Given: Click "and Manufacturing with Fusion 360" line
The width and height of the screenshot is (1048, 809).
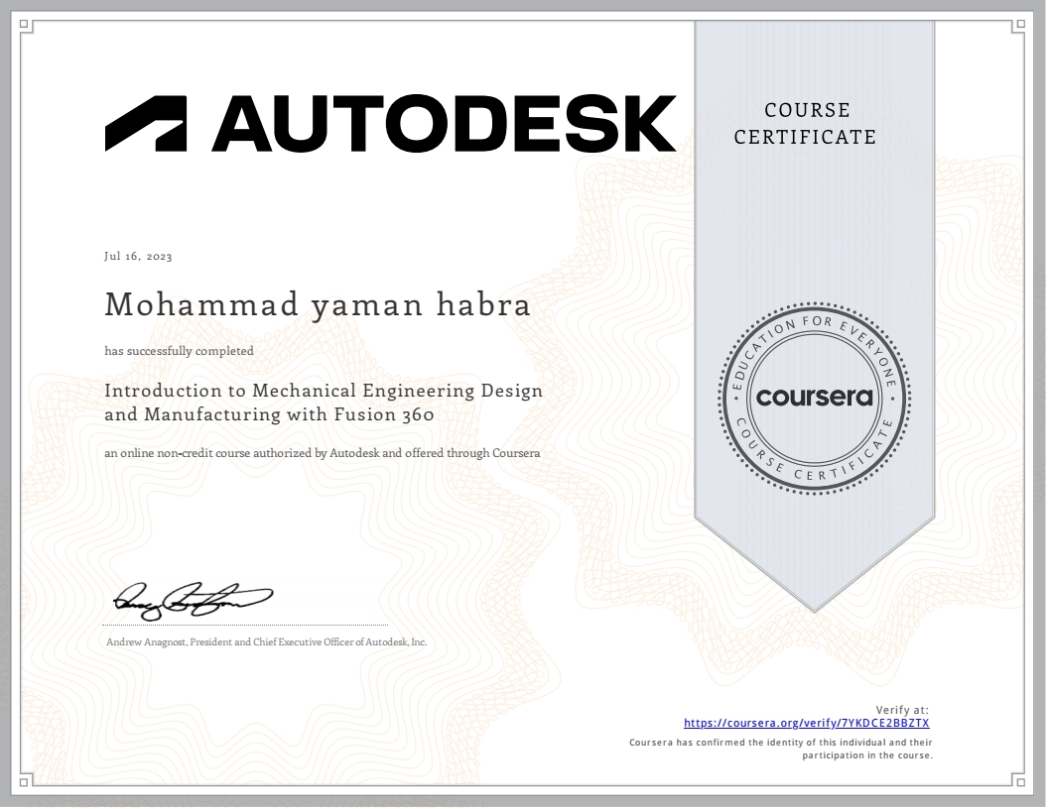Looking at the screenshot, I should coord(269,414).
